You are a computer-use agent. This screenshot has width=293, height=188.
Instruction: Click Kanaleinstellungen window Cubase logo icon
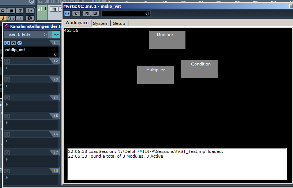[x=7, y=26]
